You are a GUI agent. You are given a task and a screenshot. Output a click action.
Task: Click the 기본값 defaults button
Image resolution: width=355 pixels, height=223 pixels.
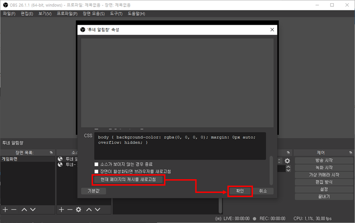[x=93, y=191]
